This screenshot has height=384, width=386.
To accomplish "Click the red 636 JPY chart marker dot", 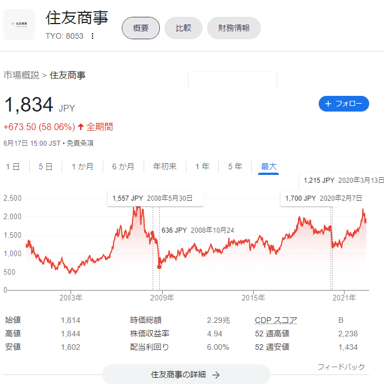I will pyautogui.click(x=159, y=267).
